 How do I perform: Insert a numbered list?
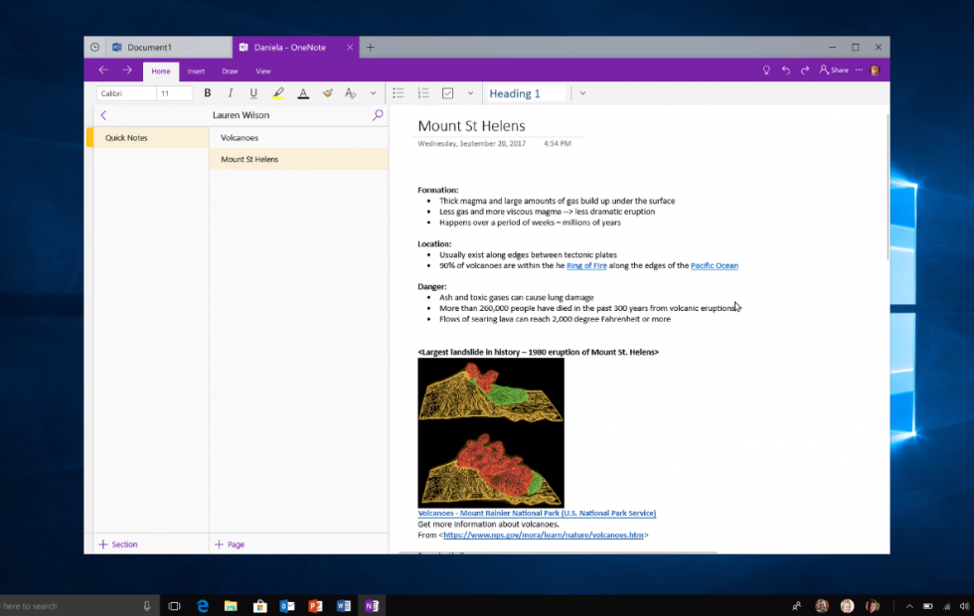pyautogui.click(x=423, y=93)
